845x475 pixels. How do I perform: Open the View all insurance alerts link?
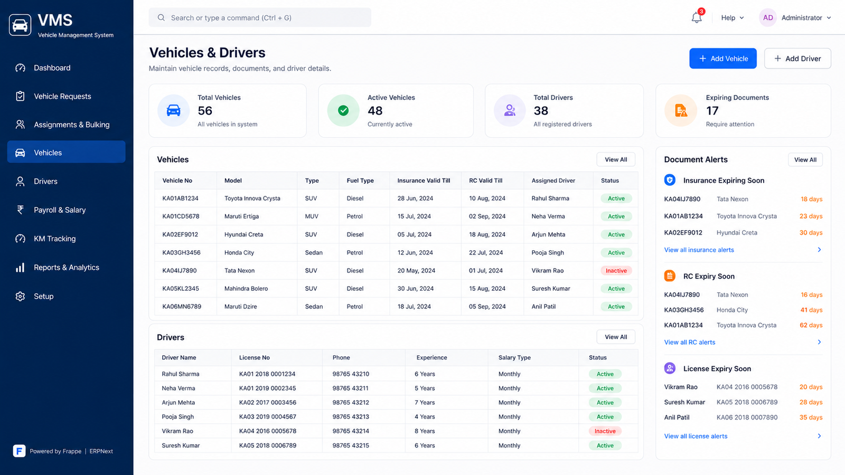[699, 250]
